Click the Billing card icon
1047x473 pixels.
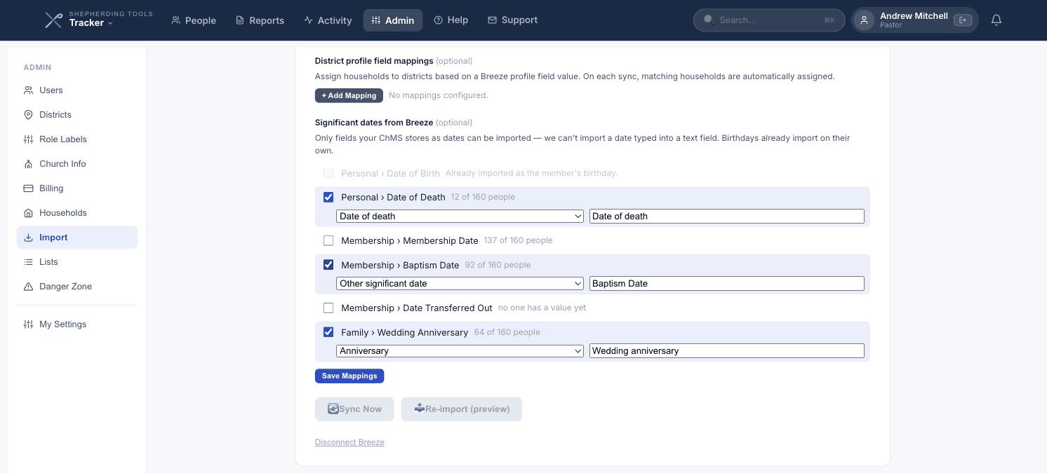coord(28,188)
